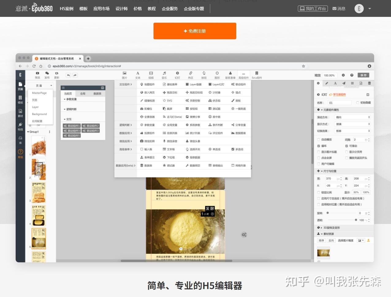Click the 排序 sort button
Screen dimensions: 391x297
321,241
